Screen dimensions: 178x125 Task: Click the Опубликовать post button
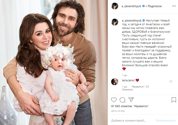(166, 120)
